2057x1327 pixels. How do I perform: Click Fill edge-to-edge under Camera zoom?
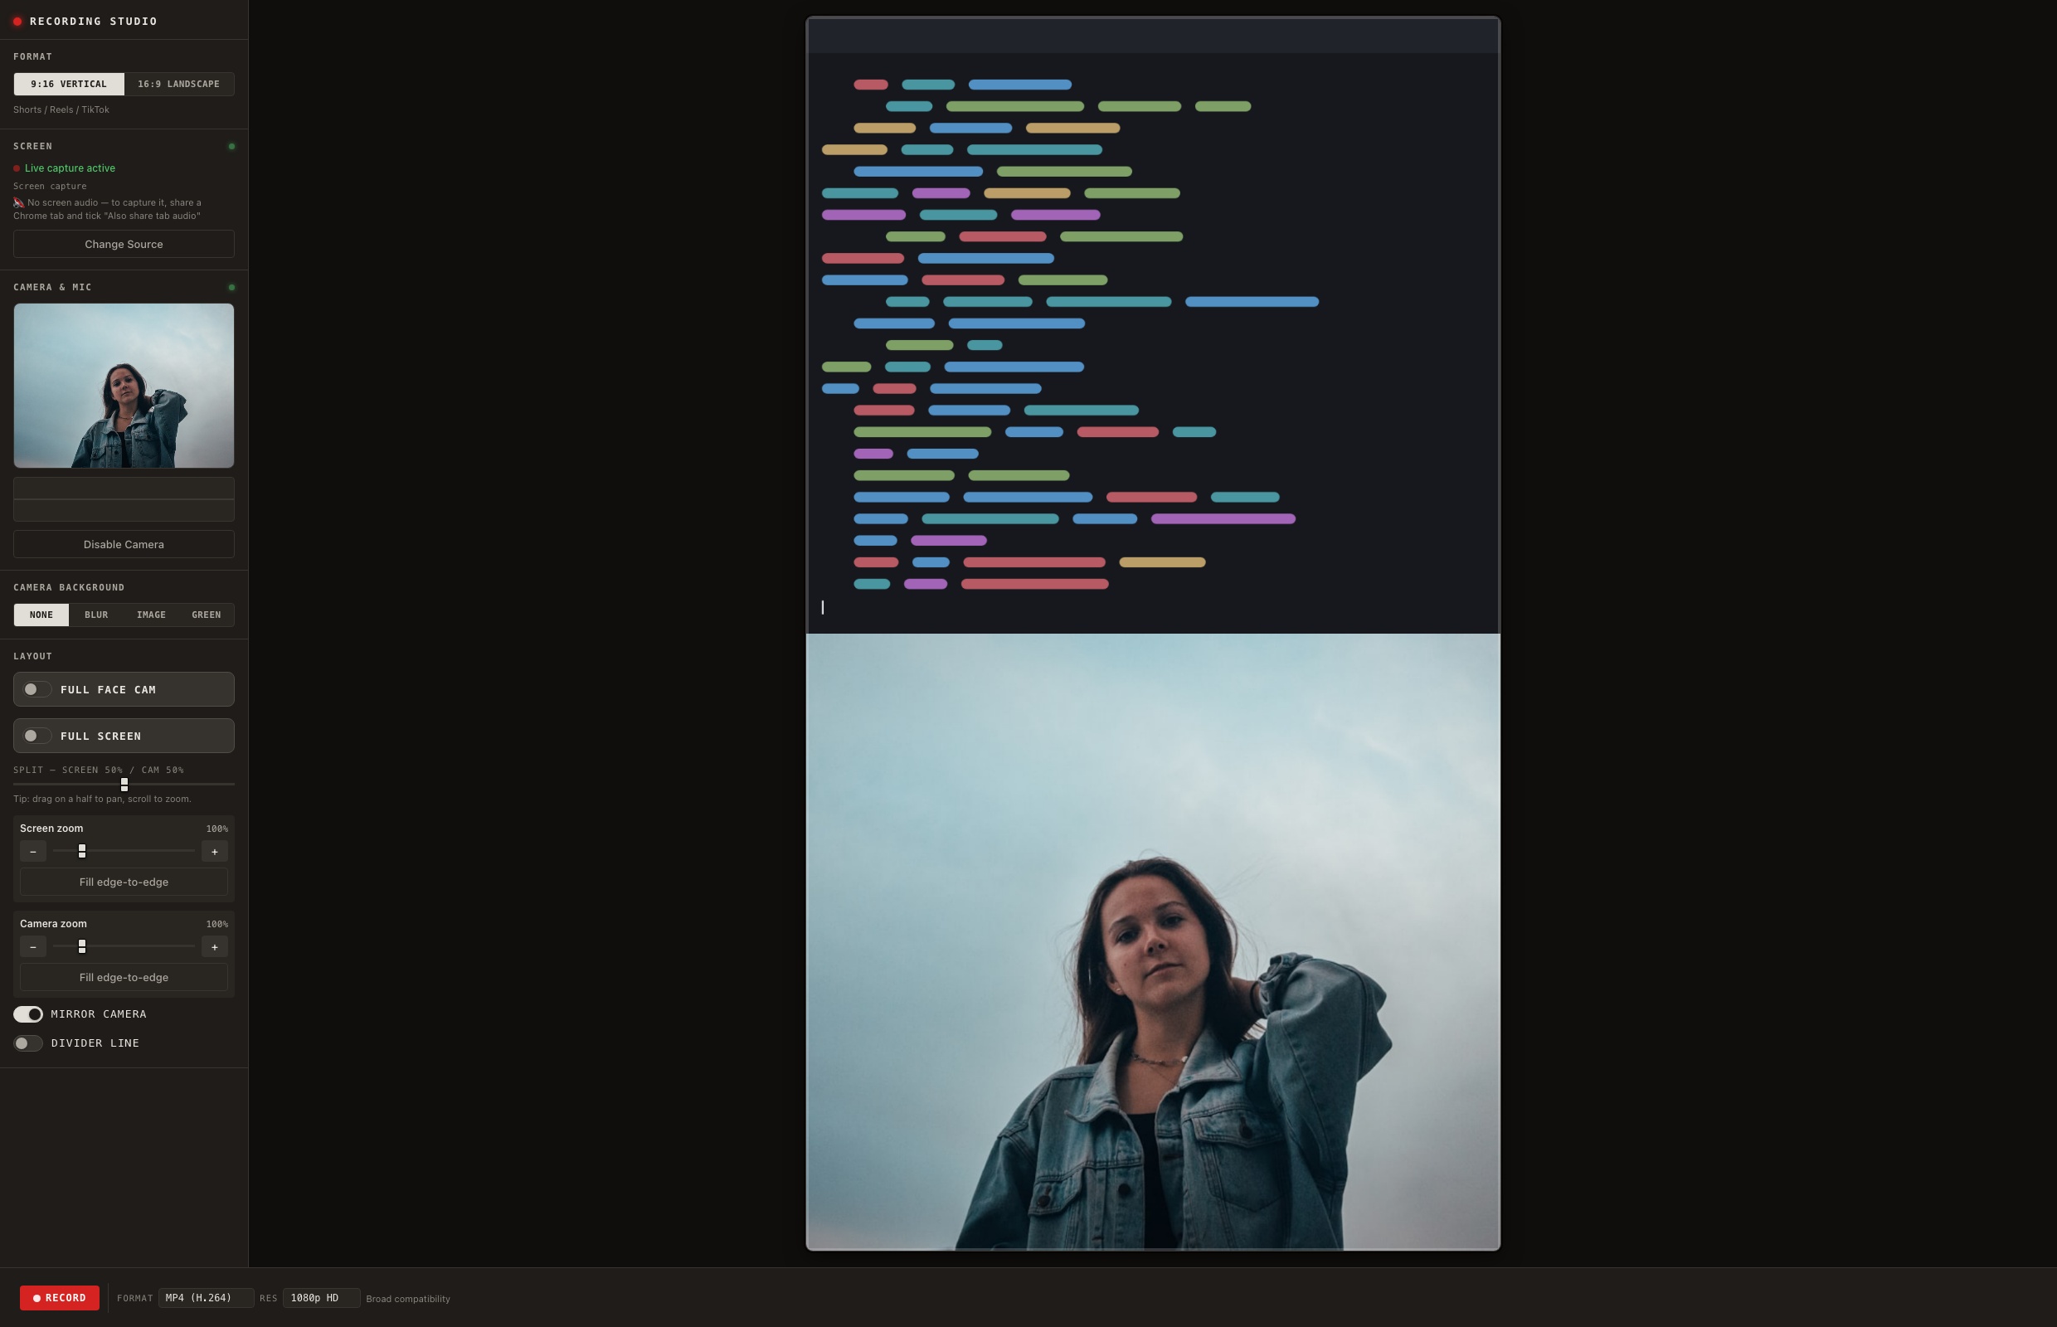[x=124, y=977]
